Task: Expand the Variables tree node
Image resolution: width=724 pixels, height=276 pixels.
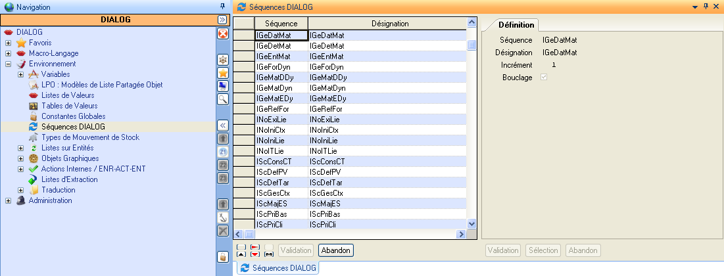Action: tap(20, 74)
